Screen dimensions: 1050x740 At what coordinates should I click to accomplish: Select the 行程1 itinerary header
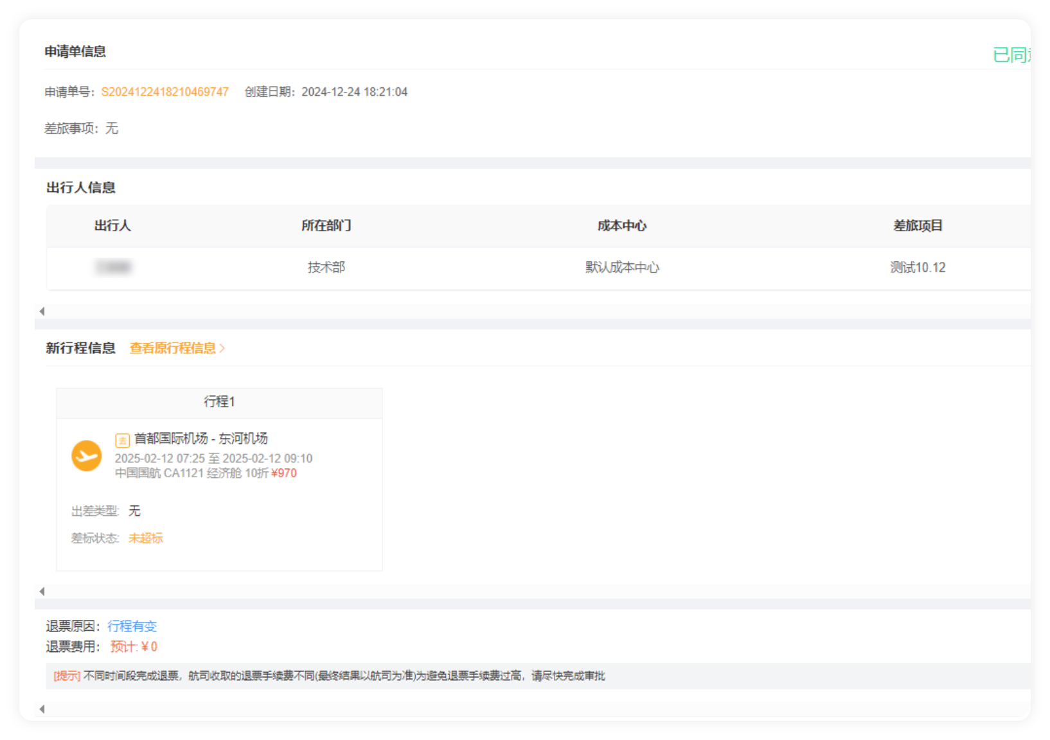pyautogui.click(x=219, y=402)
